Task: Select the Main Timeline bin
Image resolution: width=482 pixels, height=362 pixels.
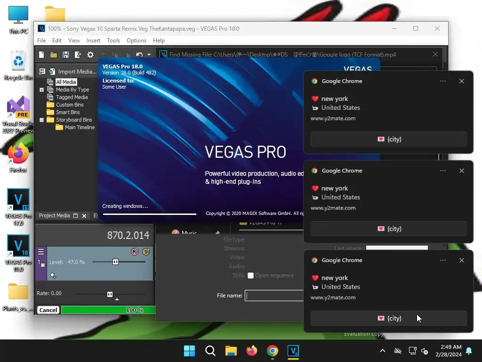Action: click(x=80, y=127)
